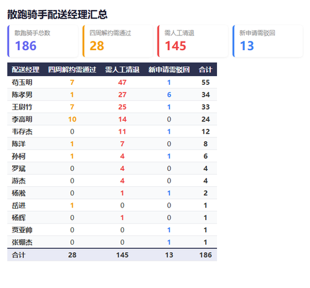Screen dimensions: 310x288
Task: Select the manager name 岳进
Action: (19, 206)
